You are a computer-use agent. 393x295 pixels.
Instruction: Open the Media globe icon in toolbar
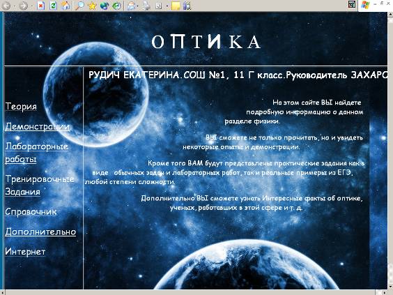point(105,6)
